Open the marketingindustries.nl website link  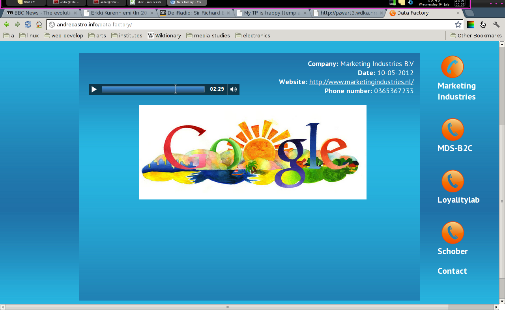click(x=361, y=82)
